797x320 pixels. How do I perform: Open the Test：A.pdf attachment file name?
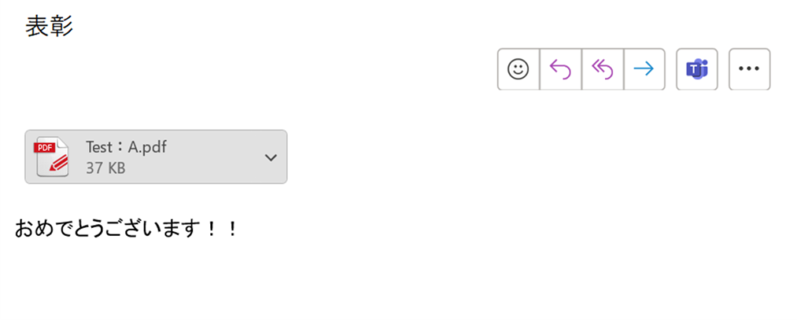tap(126, 147)
